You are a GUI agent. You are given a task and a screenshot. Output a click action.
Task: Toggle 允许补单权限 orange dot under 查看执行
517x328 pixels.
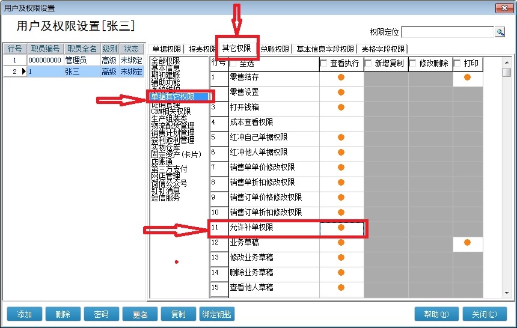[x=341, y=228]
